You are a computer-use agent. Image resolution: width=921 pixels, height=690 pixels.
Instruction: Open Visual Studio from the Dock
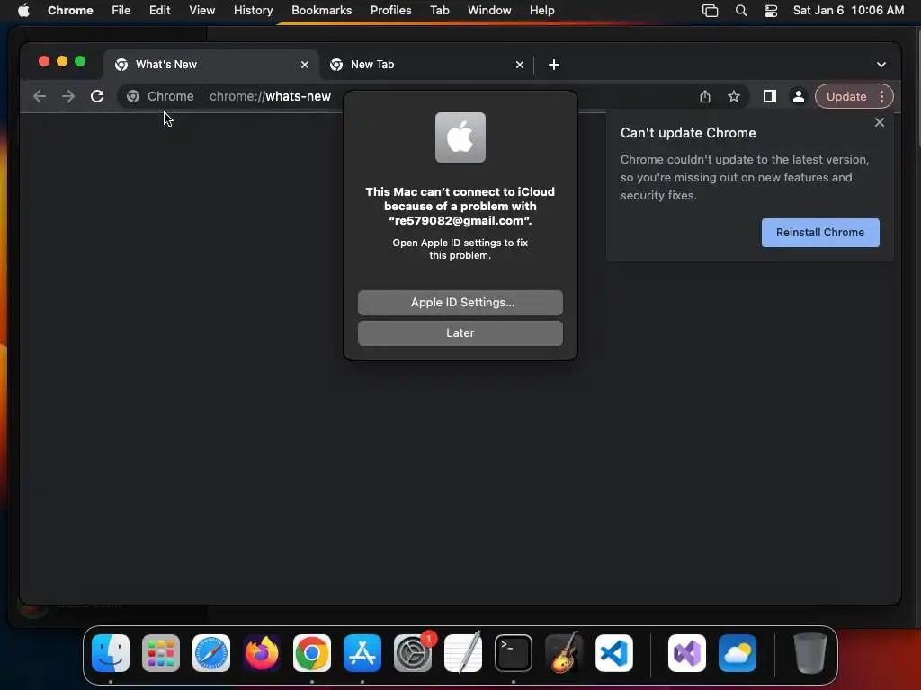686,653
